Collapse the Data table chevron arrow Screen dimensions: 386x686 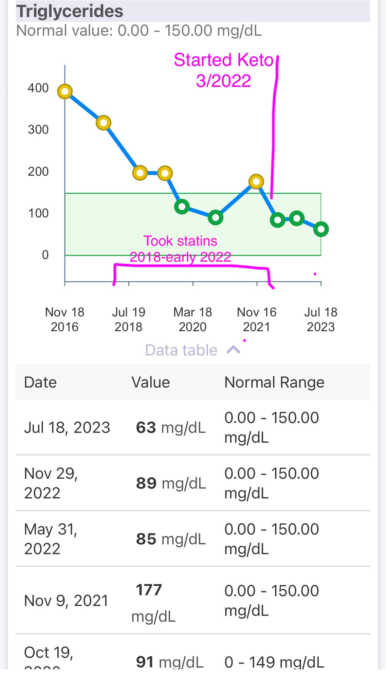(233, 350)
